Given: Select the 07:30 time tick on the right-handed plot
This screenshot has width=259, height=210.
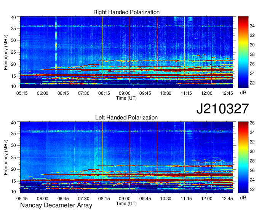Looking at the screenshot, I should (83, 93).
